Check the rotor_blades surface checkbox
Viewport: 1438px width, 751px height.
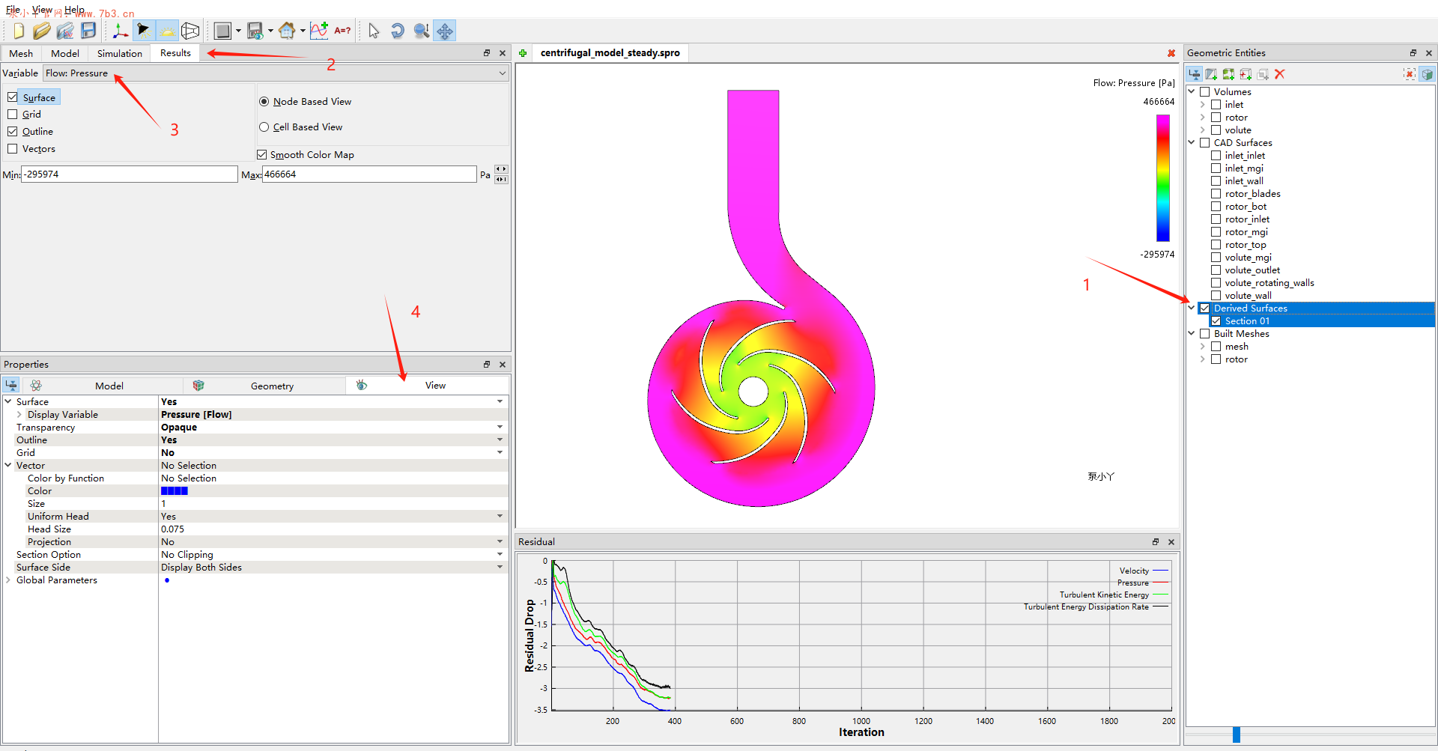[1216, 194]
